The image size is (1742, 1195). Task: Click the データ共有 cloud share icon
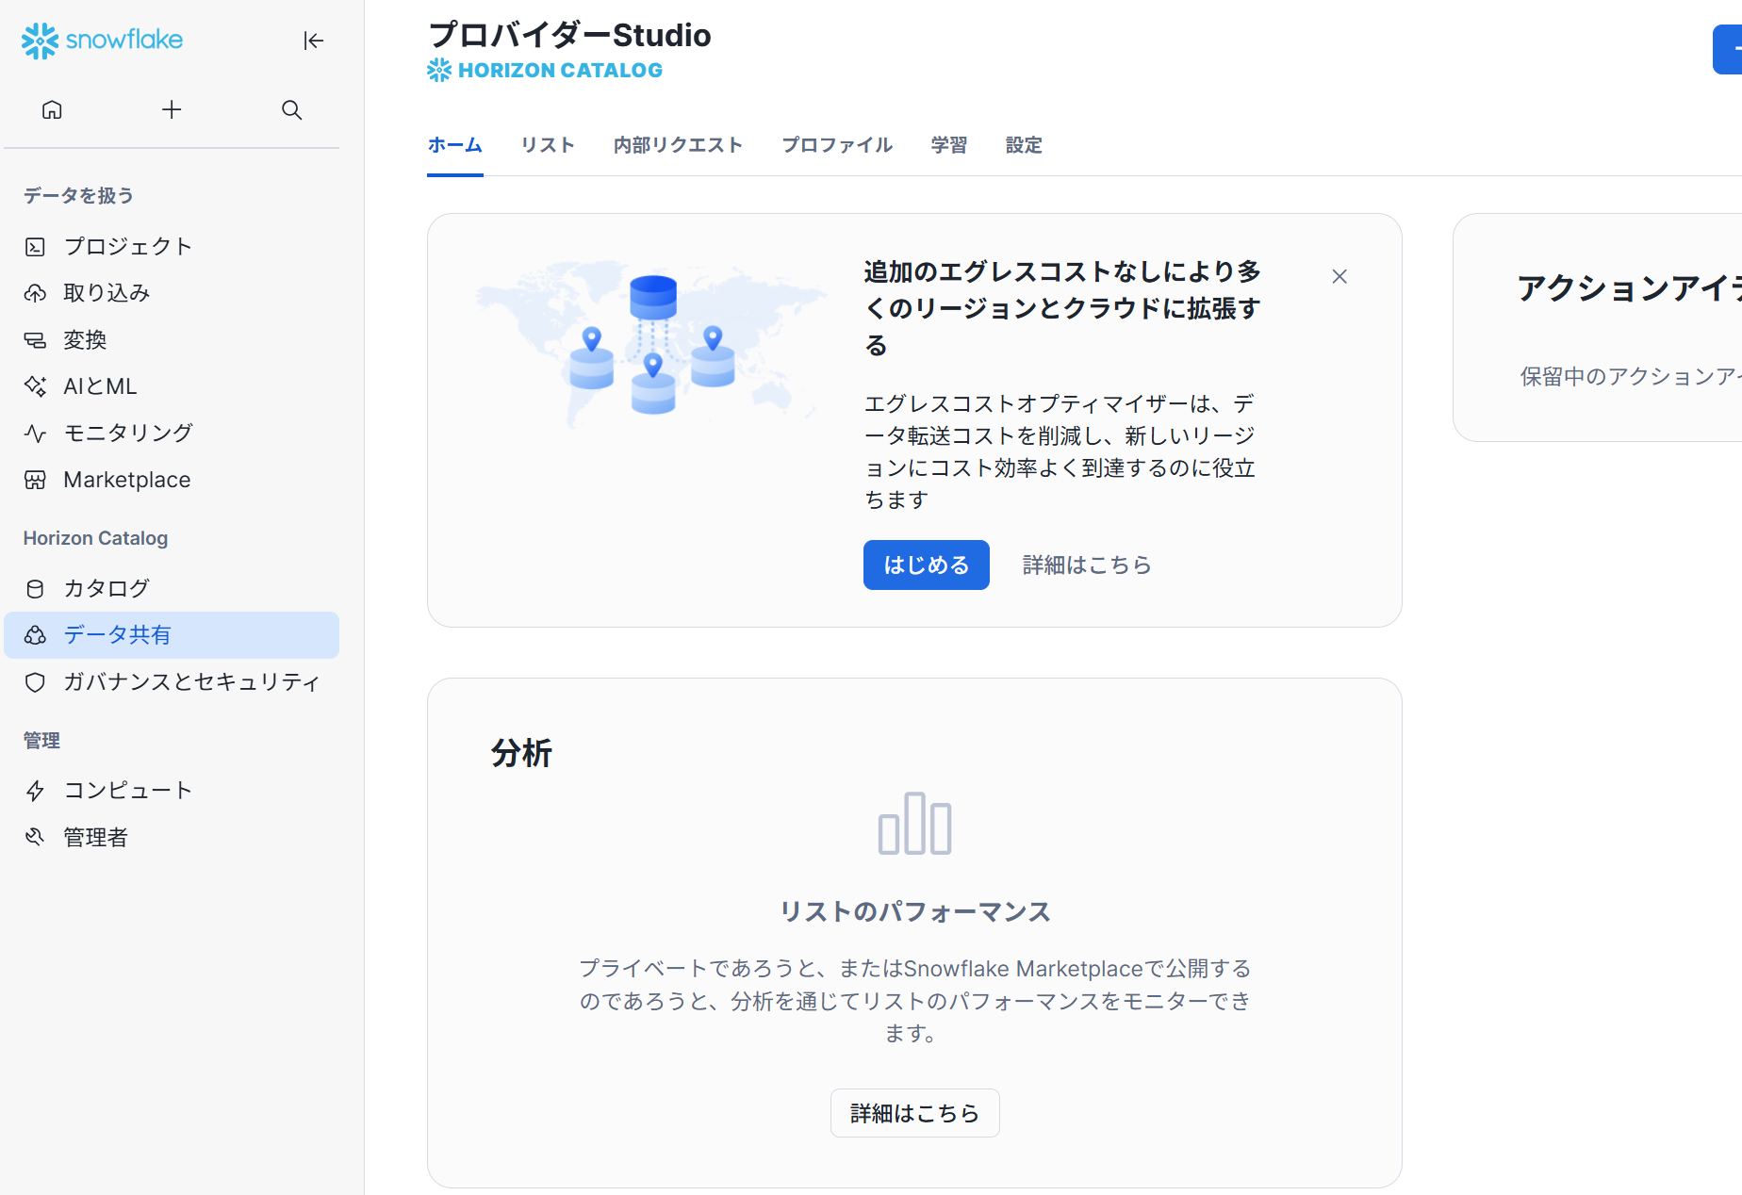35,635
